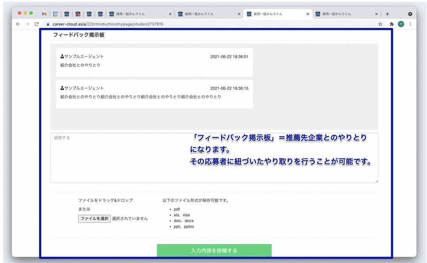This screenshot has width=427, height=263.
Task: Click the back navigation arrow
Action: click(17, 24)
